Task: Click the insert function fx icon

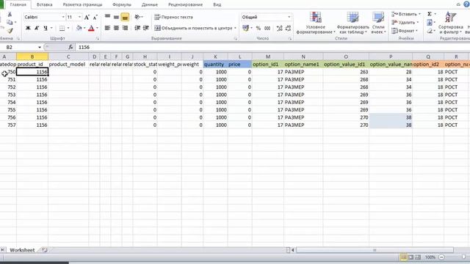Action: pos(70,47)
